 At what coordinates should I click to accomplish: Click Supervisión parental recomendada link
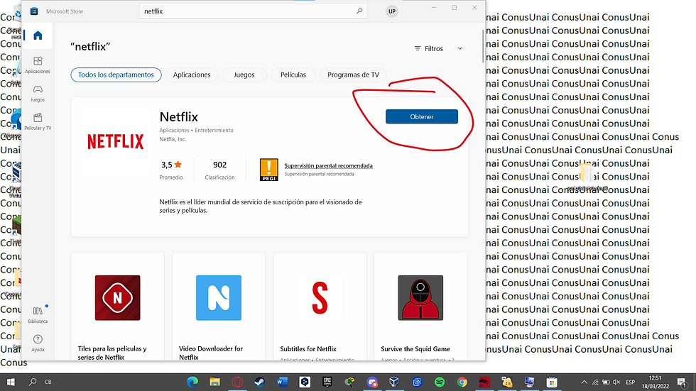pos(328,166)
